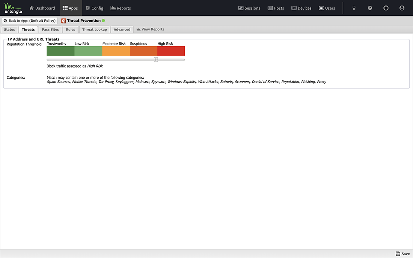This screenshot has height=258, width=413.
Task: Open help with the question mark icon
Action: click(370, 8)
